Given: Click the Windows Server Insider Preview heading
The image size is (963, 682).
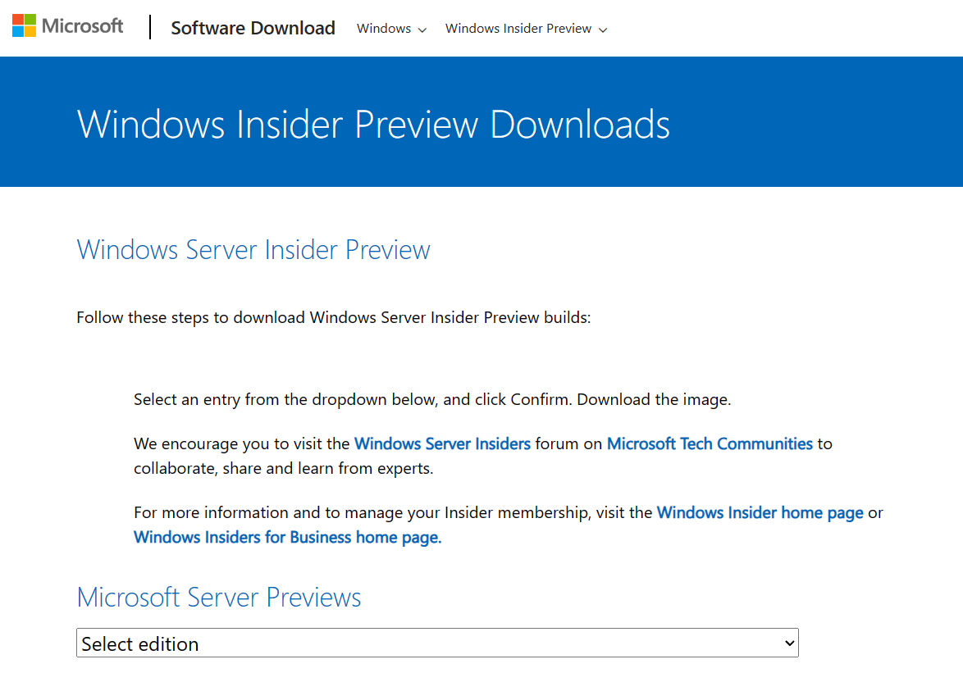Looking at the screenshot, I should [253, 250].
